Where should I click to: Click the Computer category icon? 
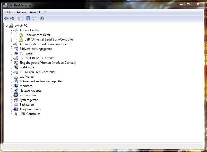pyautogui.click(x=16, y=53)
